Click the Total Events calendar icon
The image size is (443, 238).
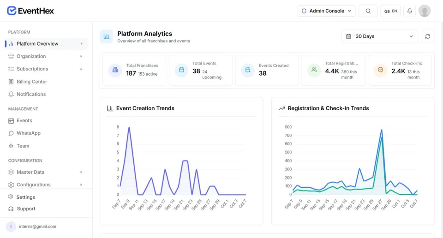point(181,70)
